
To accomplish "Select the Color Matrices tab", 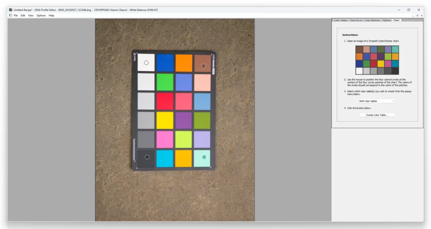I will 372,20.
